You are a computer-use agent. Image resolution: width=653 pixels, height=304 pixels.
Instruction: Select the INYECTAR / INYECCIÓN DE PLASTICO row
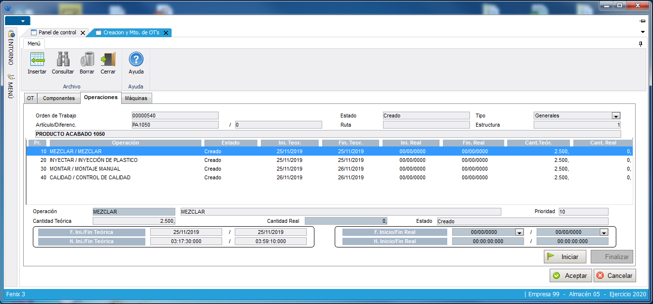94,160
